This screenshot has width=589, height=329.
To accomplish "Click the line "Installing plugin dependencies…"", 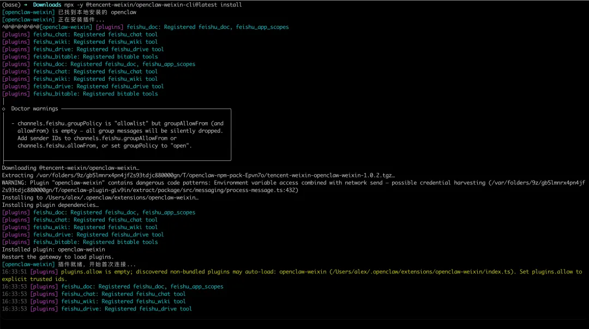I will pyautogui.click(x=50, y=205).
